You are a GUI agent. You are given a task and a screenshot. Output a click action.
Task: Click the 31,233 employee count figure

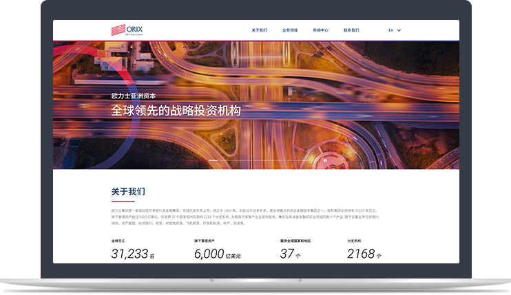(x=130, y=254)
